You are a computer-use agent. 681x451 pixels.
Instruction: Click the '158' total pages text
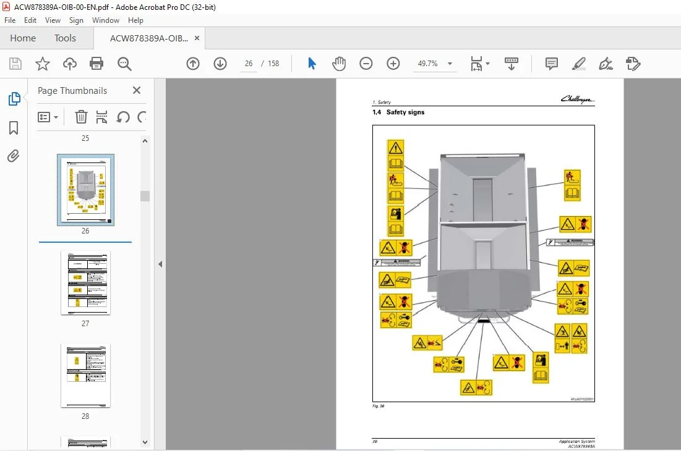pos(273,64)
